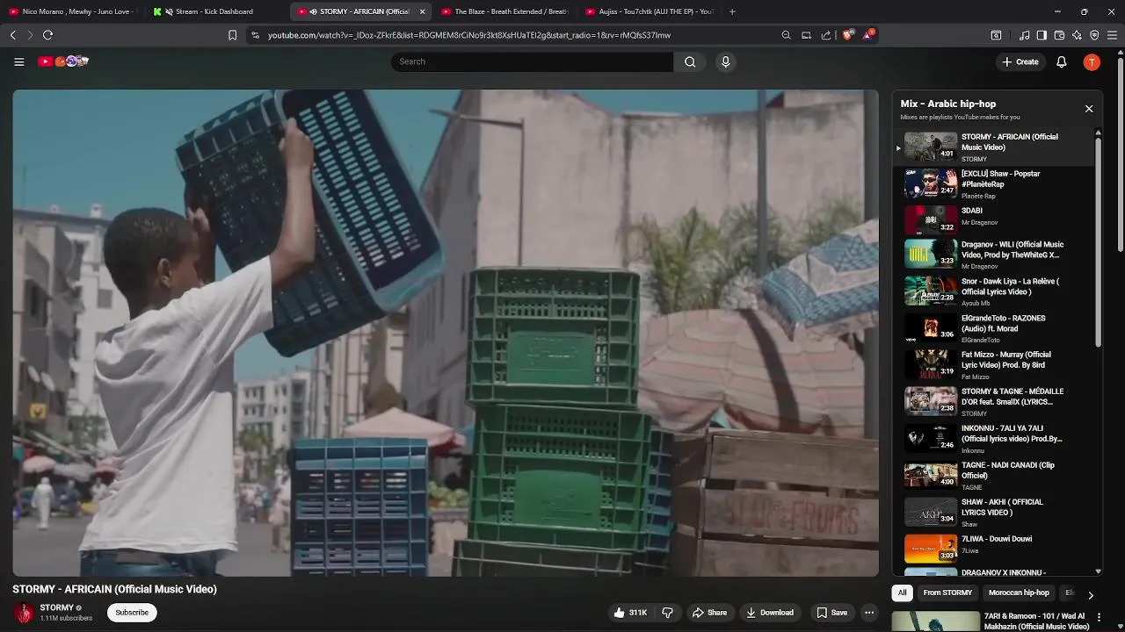
Task: Open Brave Rewards triangle icon
Action: click(x=868, y=35)
